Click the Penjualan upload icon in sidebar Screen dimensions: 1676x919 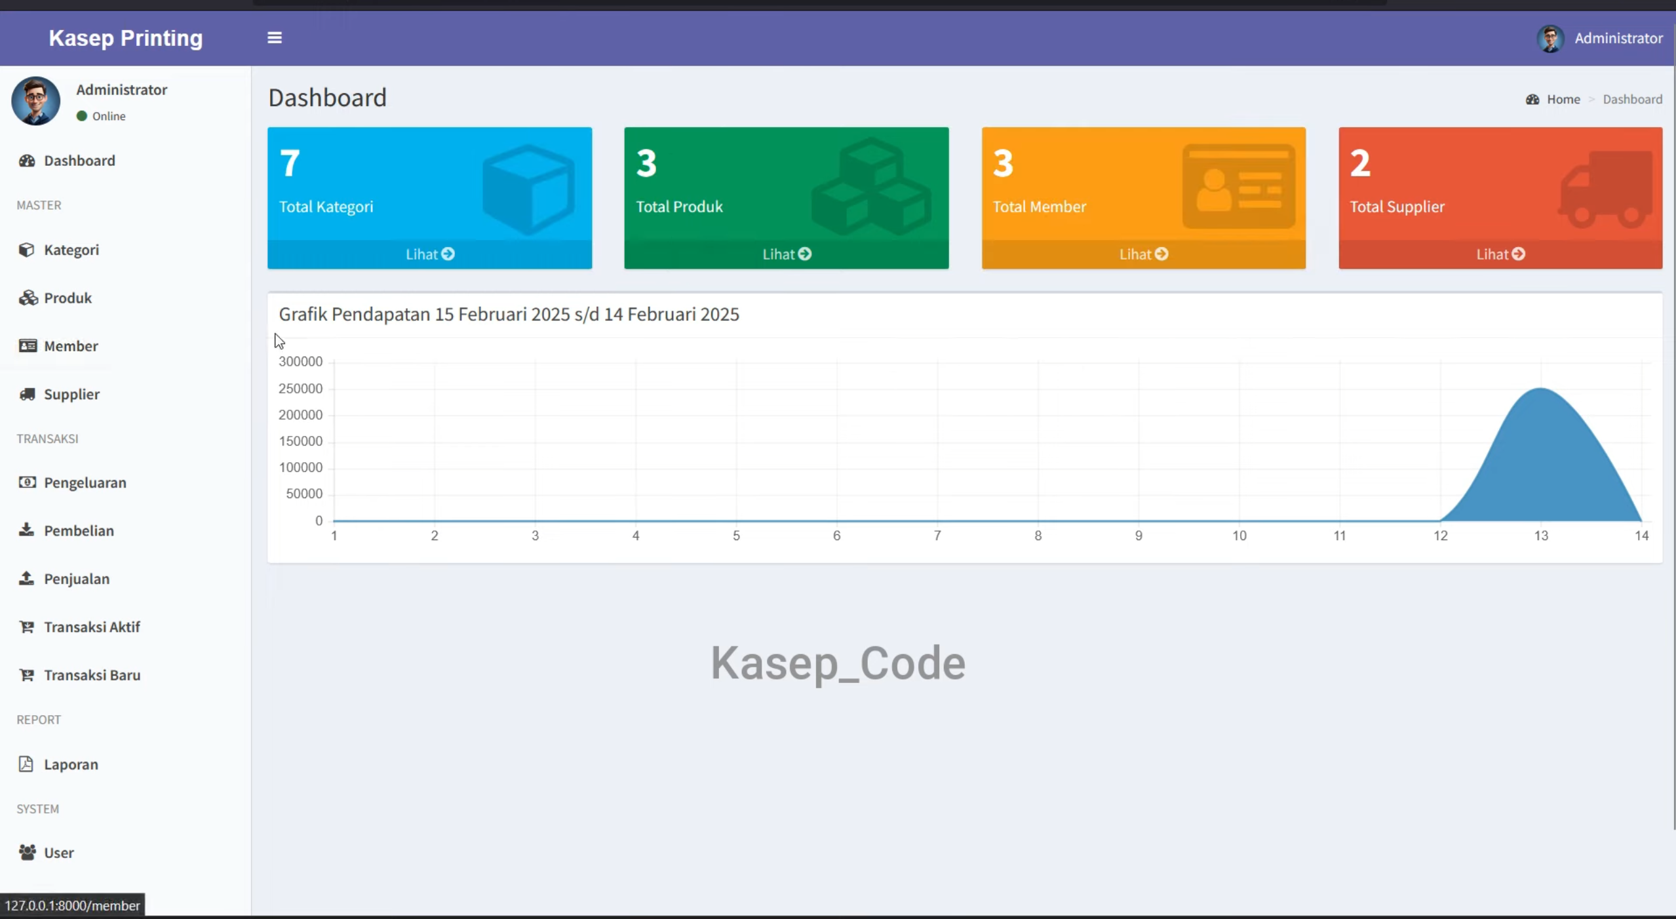tap(26, 578)
